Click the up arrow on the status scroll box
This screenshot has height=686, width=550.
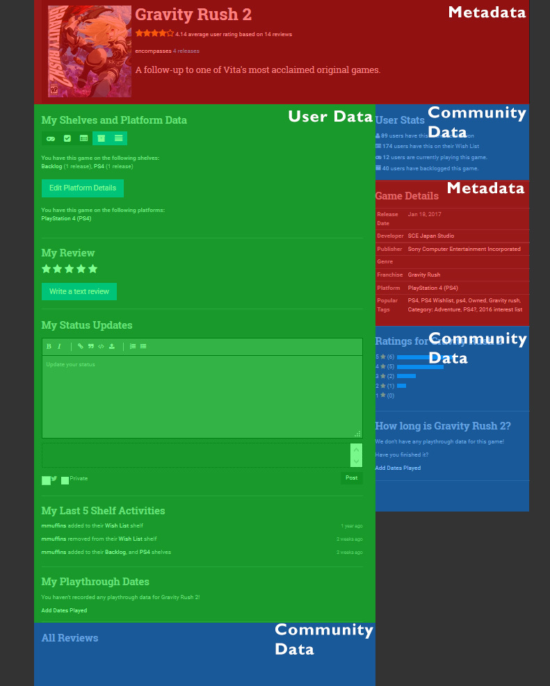[357, 450]
